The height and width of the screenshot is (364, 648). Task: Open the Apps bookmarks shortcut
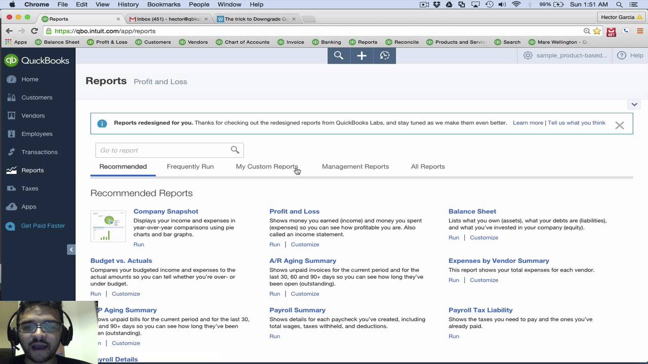point(16,42)
